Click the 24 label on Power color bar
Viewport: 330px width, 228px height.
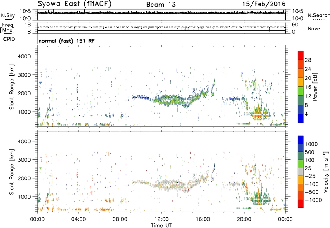click(308, 69)
